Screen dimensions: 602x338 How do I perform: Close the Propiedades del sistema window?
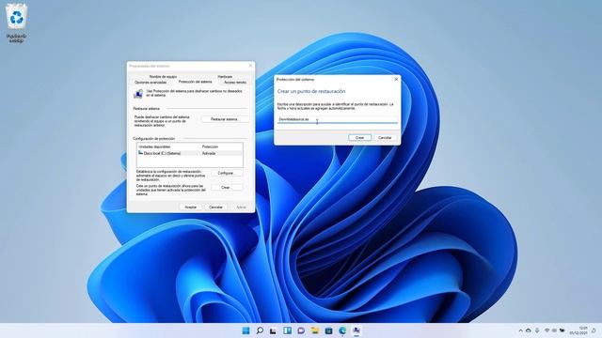[x=250, y=66]
